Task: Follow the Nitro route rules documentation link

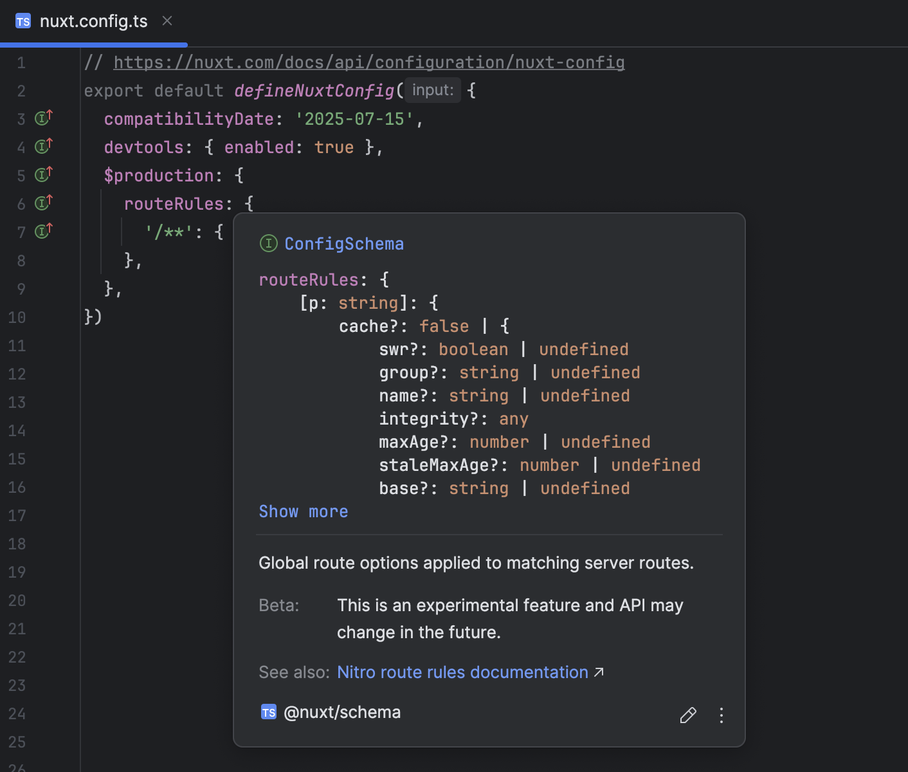Action: 462,672
